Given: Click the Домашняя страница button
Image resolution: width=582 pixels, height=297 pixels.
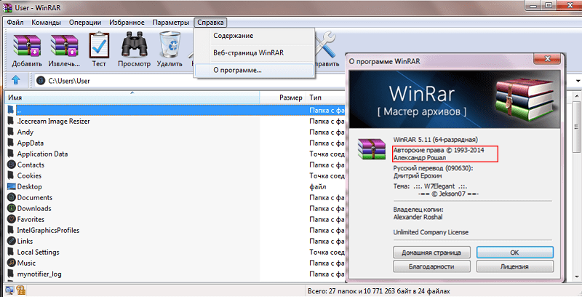Looking at the screenshot, I should pyautogui.click(x=431, y=253).
